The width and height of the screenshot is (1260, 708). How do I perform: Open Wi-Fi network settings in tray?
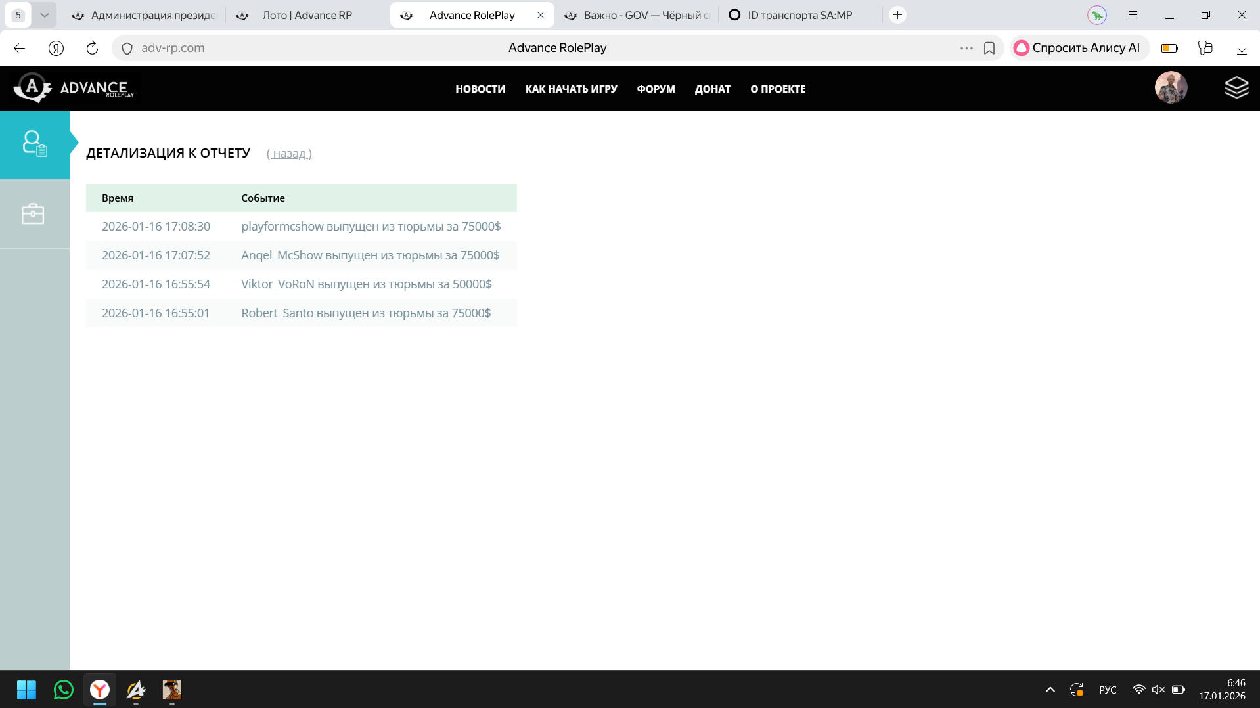pyautogui.click(x=1138, y=690)
